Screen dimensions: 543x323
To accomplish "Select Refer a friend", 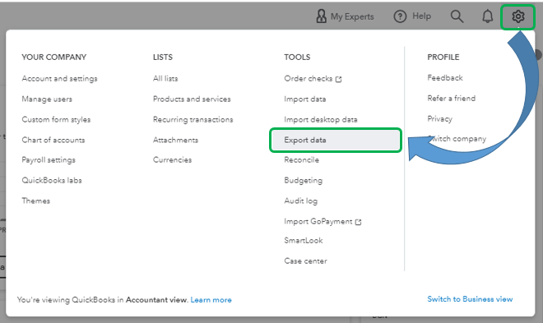I will coord(451,98).
